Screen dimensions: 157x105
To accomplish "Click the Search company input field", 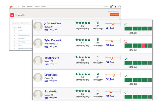I will click(22, 24).
